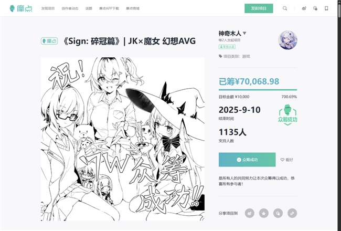
Task: Open the WeChat icon in header
Action: pos(315,8)
